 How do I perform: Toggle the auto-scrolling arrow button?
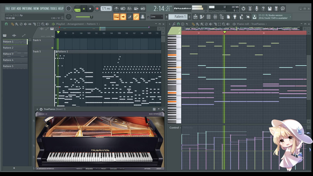click(123, 17)
